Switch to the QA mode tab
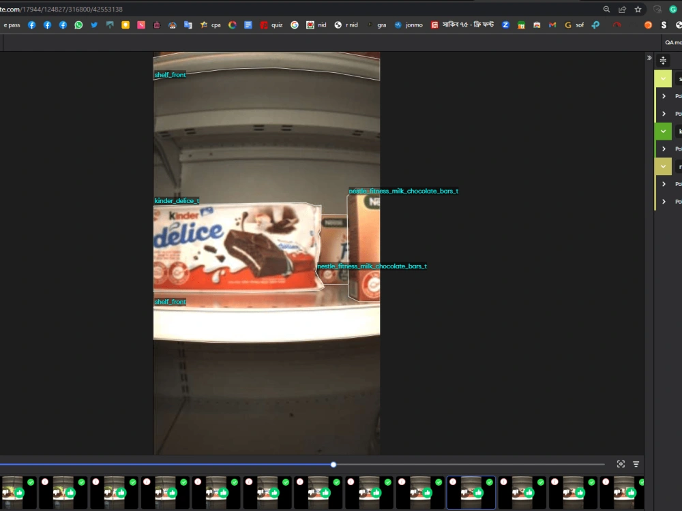 coord(673,42)
